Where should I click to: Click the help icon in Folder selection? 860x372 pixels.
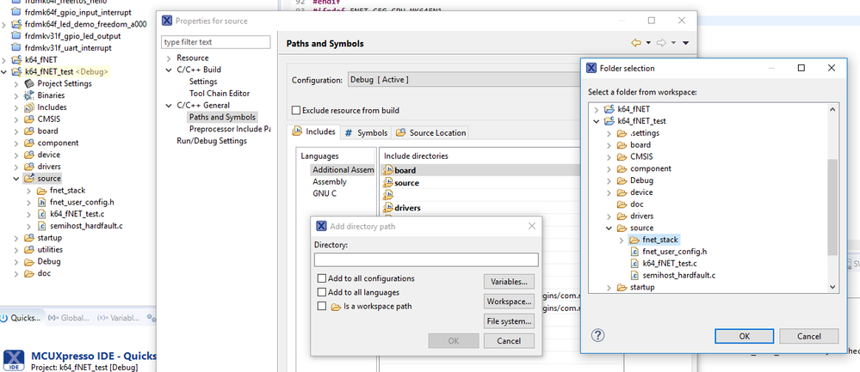point(598,336)
